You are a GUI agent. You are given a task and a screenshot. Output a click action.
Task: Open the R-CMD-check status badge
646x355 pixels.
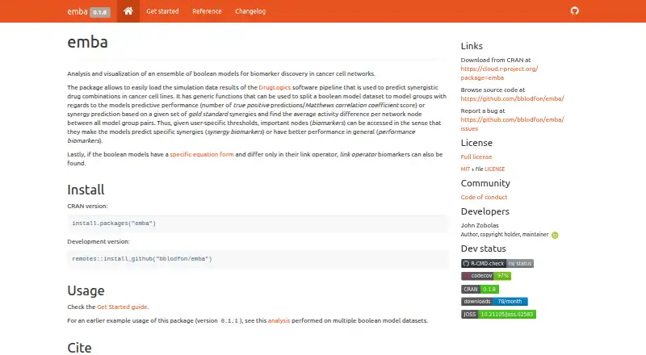point(497,264)
